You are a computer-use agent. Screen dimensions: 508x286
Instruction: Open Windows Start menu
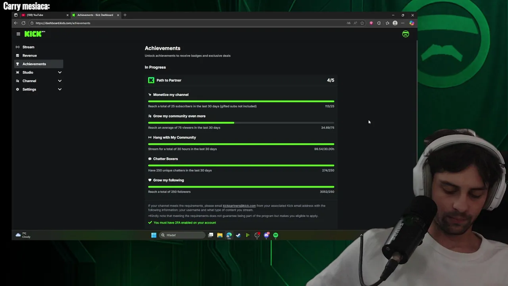click(x=154, y=235)
